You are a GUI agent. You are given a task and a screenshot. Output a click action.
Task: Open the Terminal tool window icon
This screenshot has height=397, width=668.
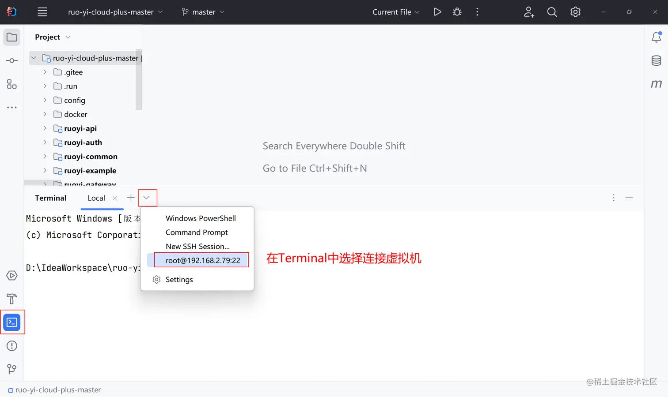click(x=12, y=322)
